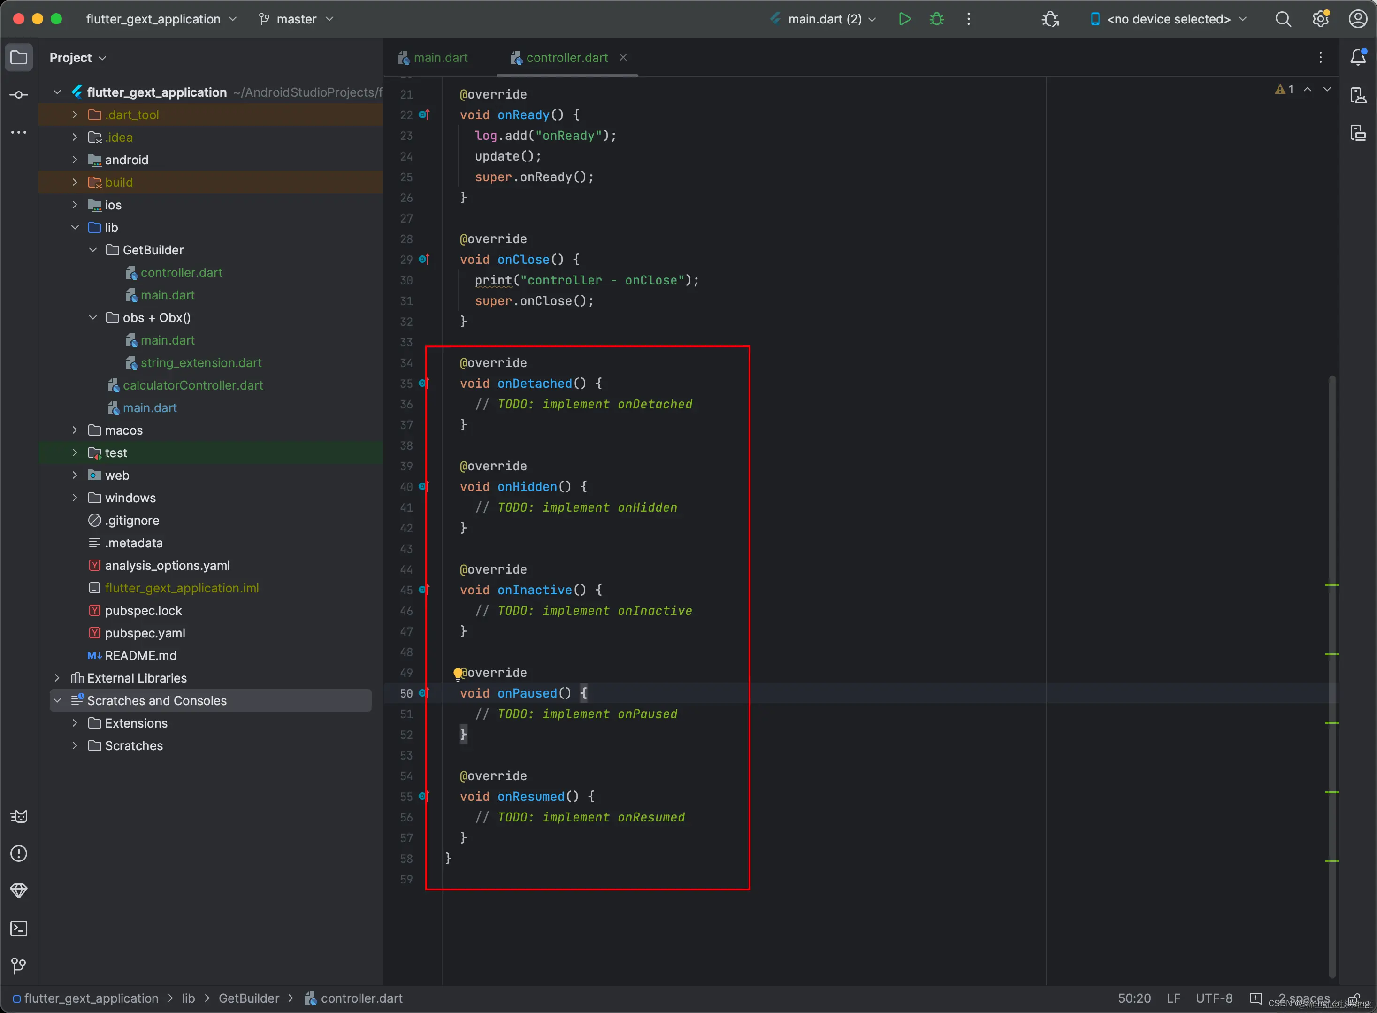Click the green Run button

pyautogui.click(x=904, y=19)
